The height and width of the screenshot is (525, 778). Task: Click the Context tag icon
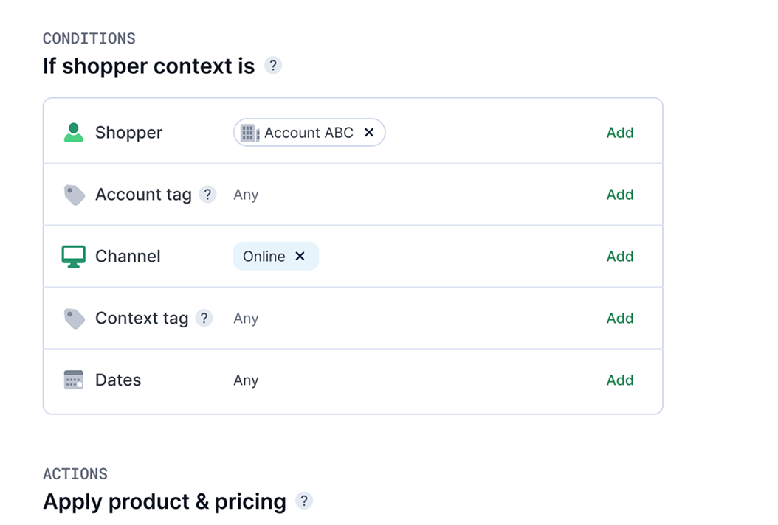(x=74, y=319)
